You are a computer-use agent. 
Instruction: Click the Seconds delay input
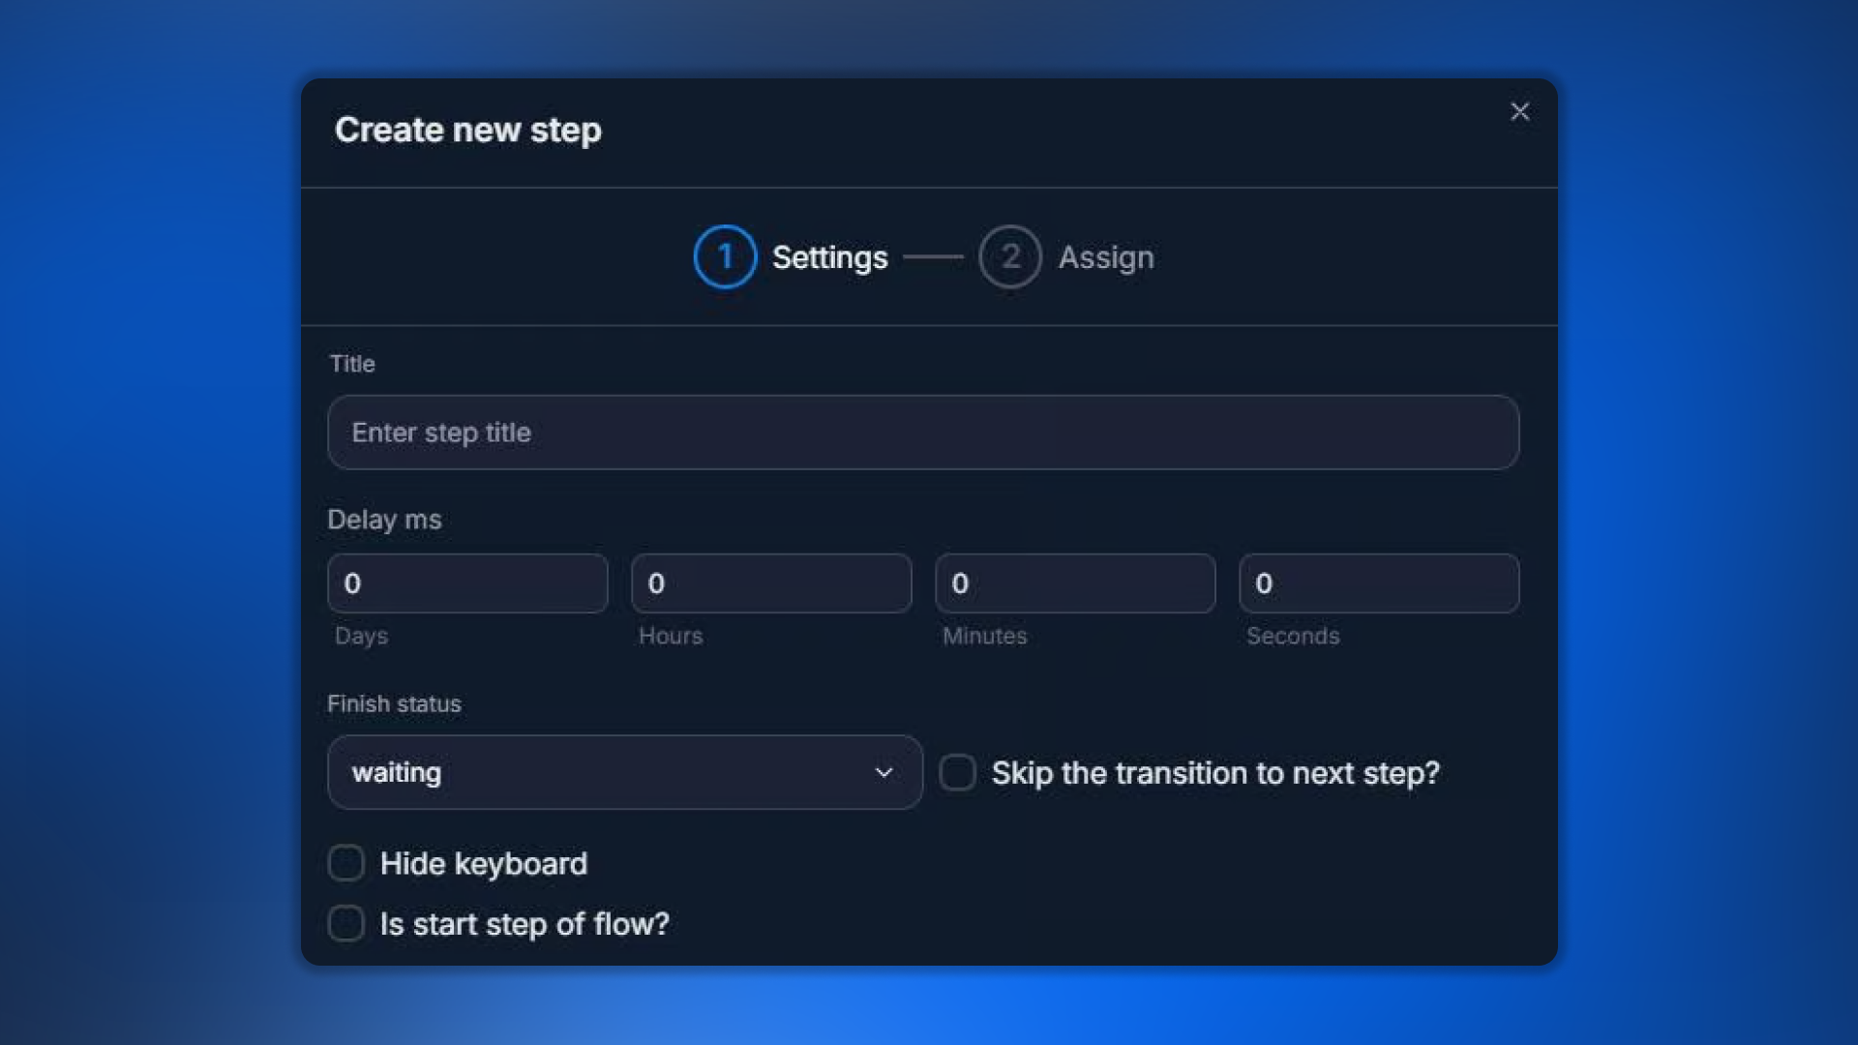tap(1379, 583)
